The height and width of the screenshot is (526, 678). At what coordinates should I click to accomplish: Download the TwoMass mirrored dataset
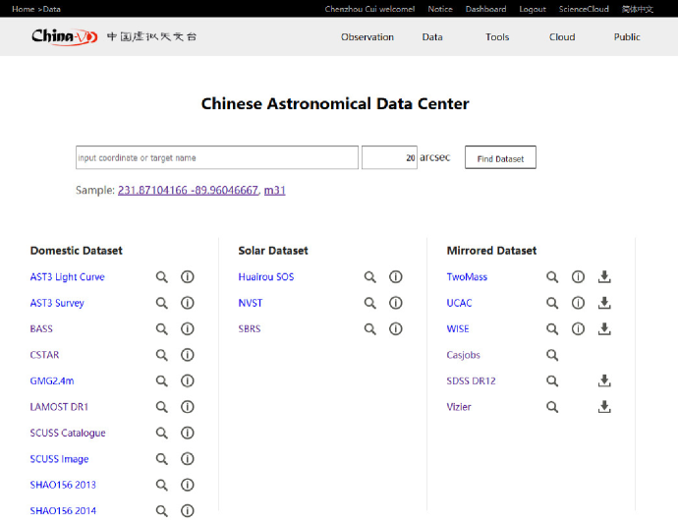click(x=604, y=277)
